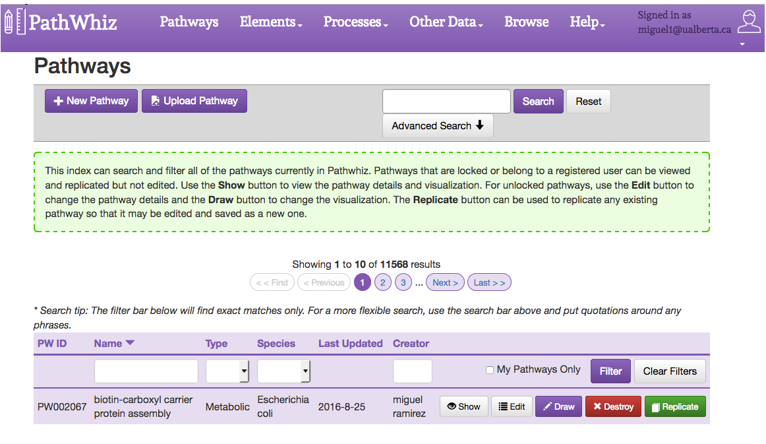Draw the PW002067 pathway visualization
This screenshot has width=766, height=444.
click(559, 406)
